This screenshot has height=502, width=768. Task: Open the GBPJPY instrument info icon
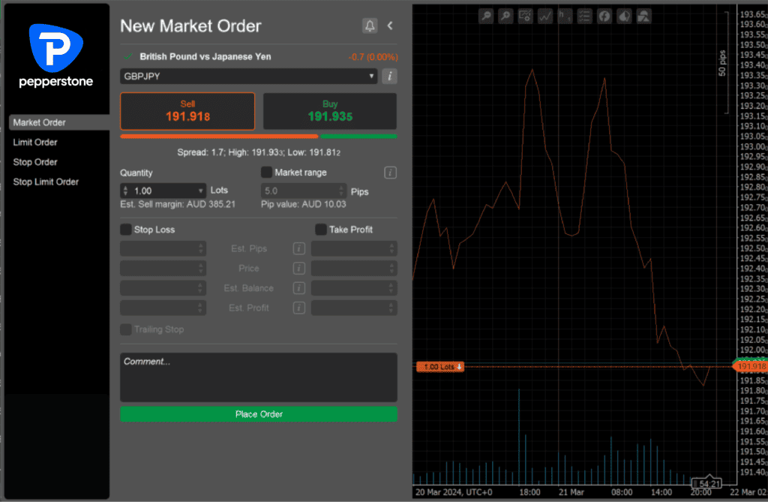pos(389,76)
